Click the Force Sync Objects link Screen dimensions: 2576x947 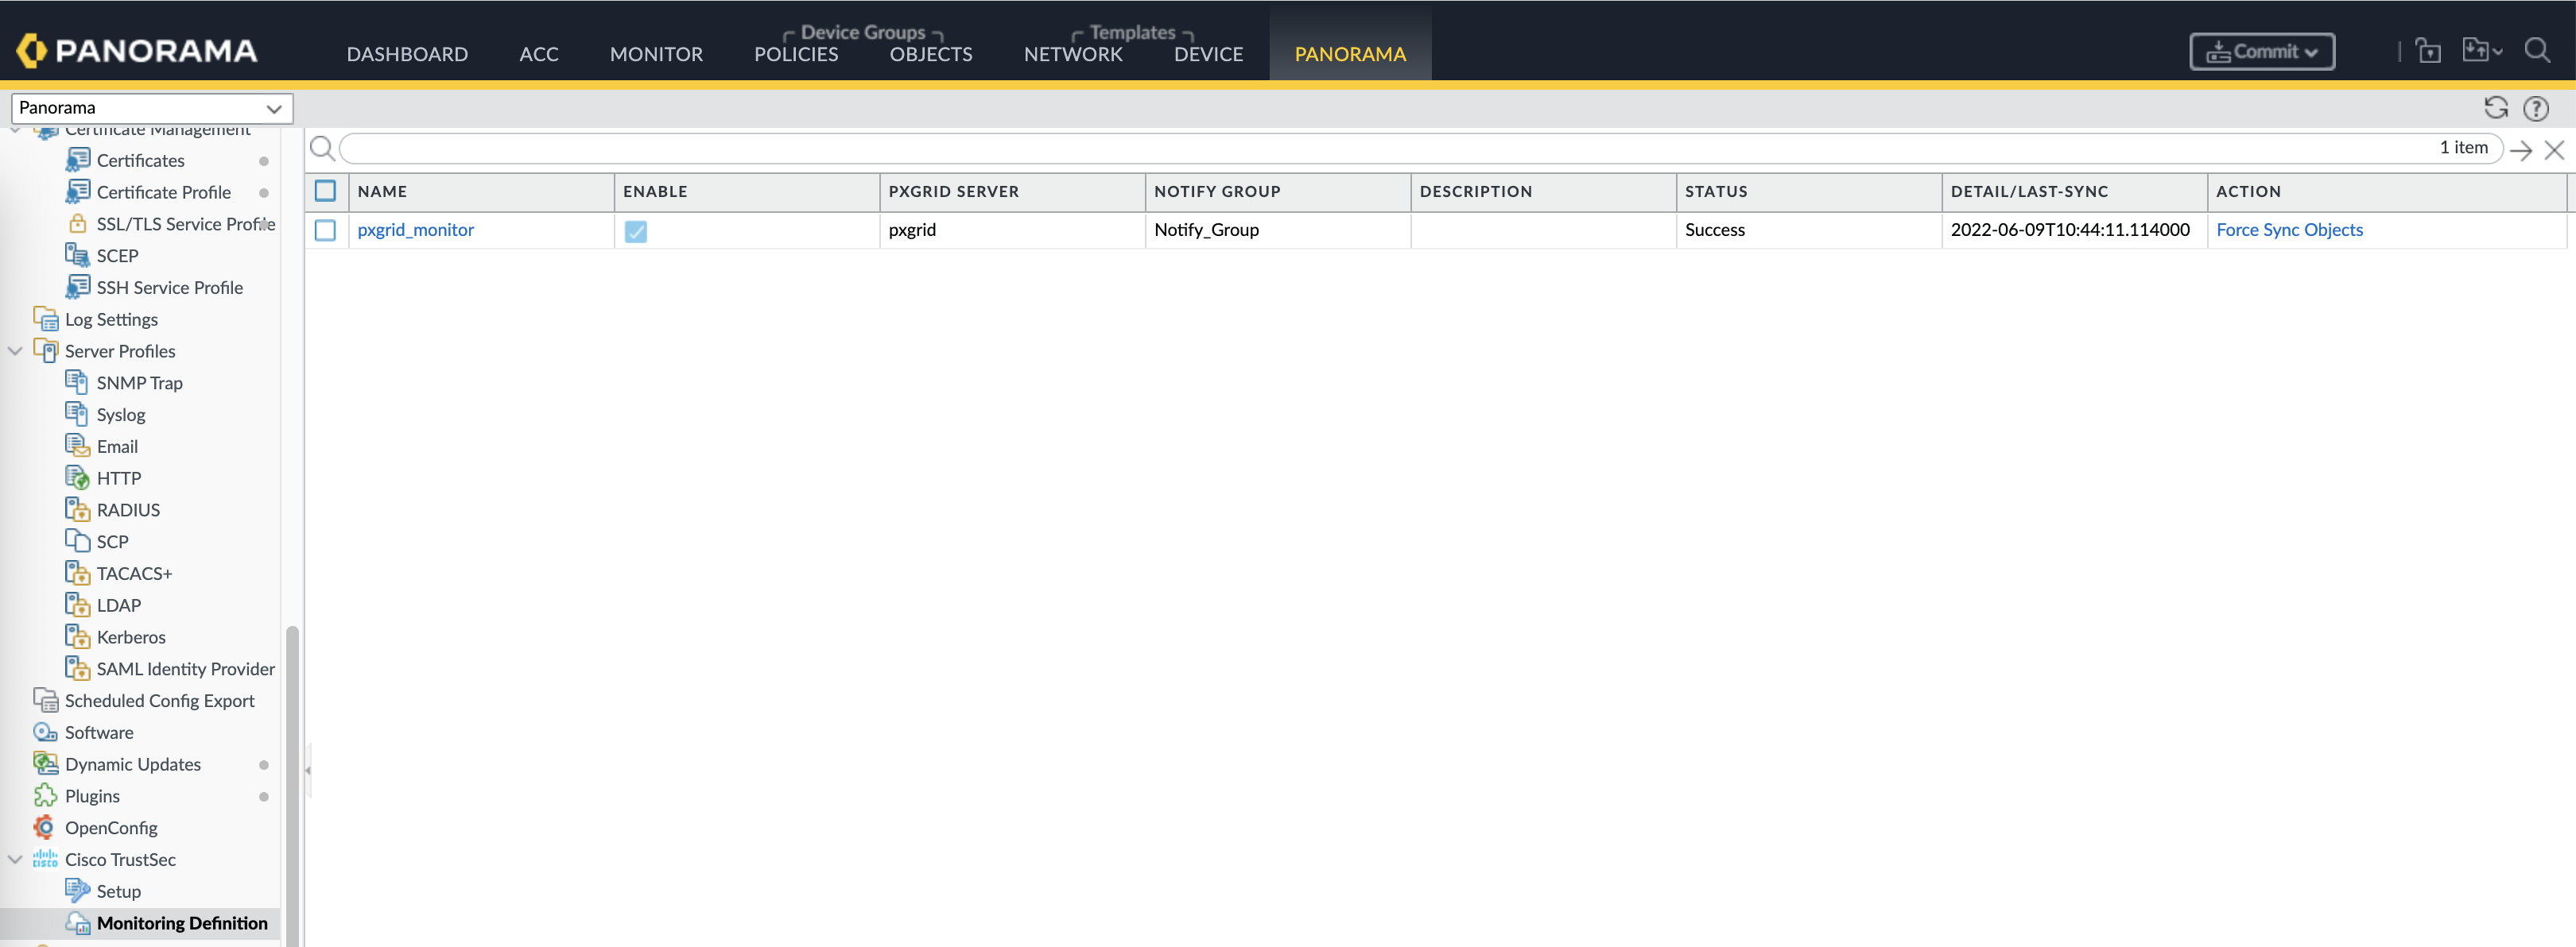(x=2288, y=230)
